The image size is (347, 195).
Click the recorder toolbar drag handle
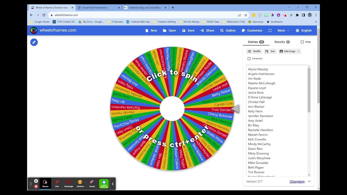click(x=31, y=184)
